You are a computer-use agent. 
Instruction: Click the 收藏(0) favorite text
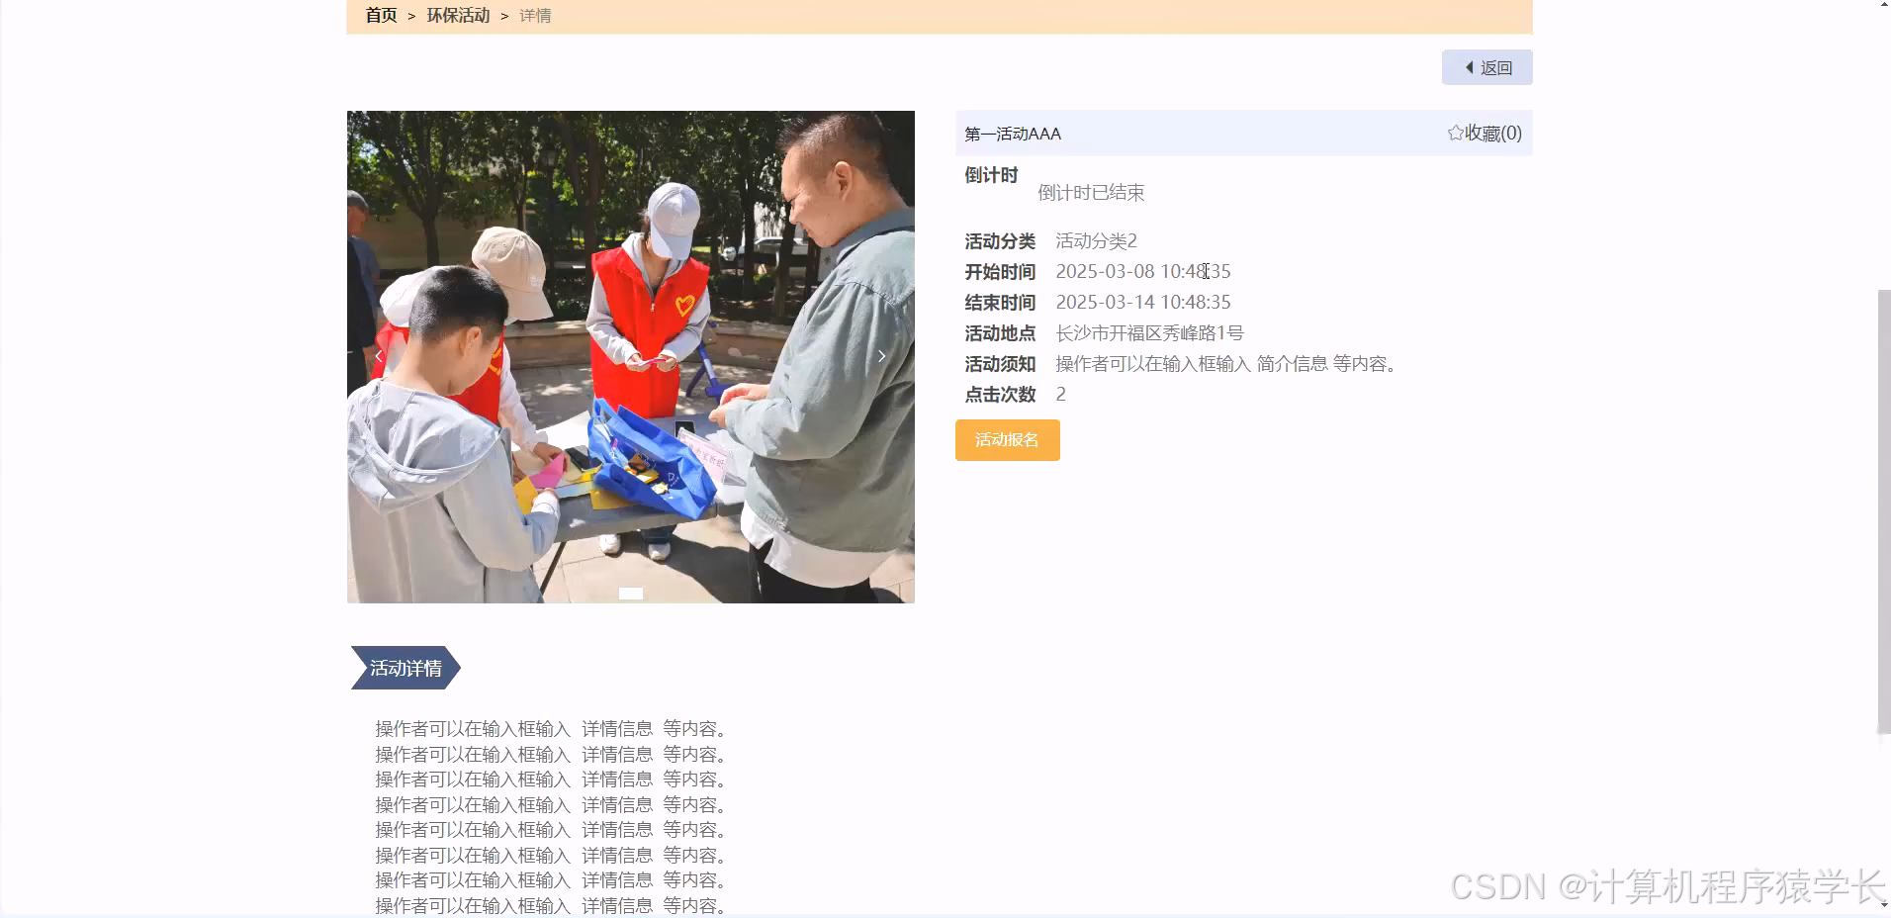tap(1493, 133)
